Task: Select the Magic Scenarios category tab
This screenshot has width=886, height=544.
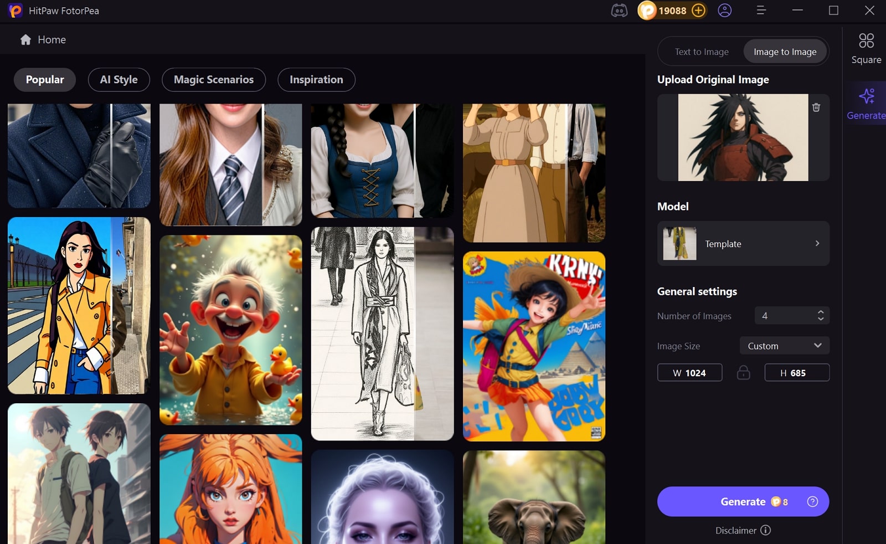Action: [214, 79]
